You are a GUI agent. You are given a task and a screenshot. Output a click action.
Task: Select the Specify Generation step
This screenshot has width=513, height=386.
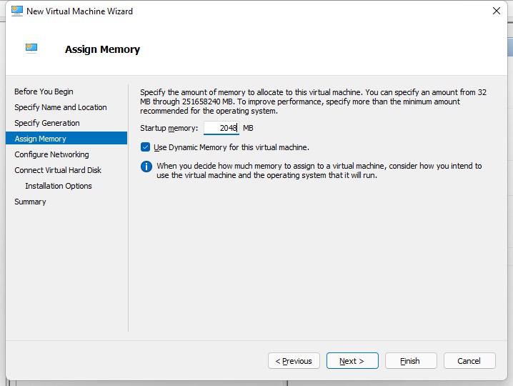point(47,123)
